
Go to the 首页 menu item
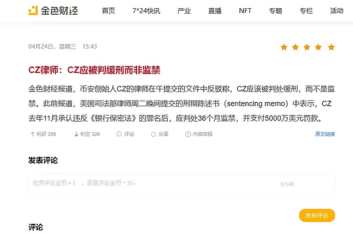[108, 11]
